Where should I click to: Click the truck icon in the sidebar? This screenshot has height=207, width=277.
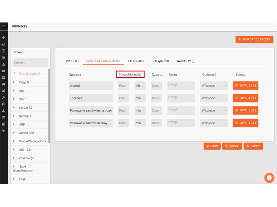coord(3,84)
